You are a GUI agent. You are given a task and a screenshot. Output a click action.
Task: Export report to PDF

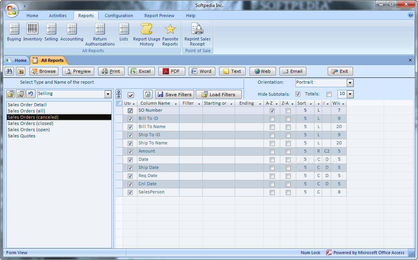coord(172,71)
